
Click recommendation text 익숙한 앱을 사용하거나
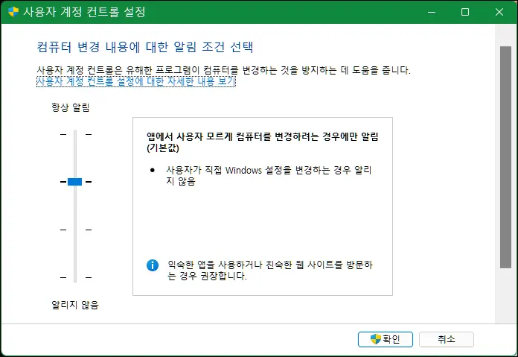pyautogui.click(x=215, y=265)
